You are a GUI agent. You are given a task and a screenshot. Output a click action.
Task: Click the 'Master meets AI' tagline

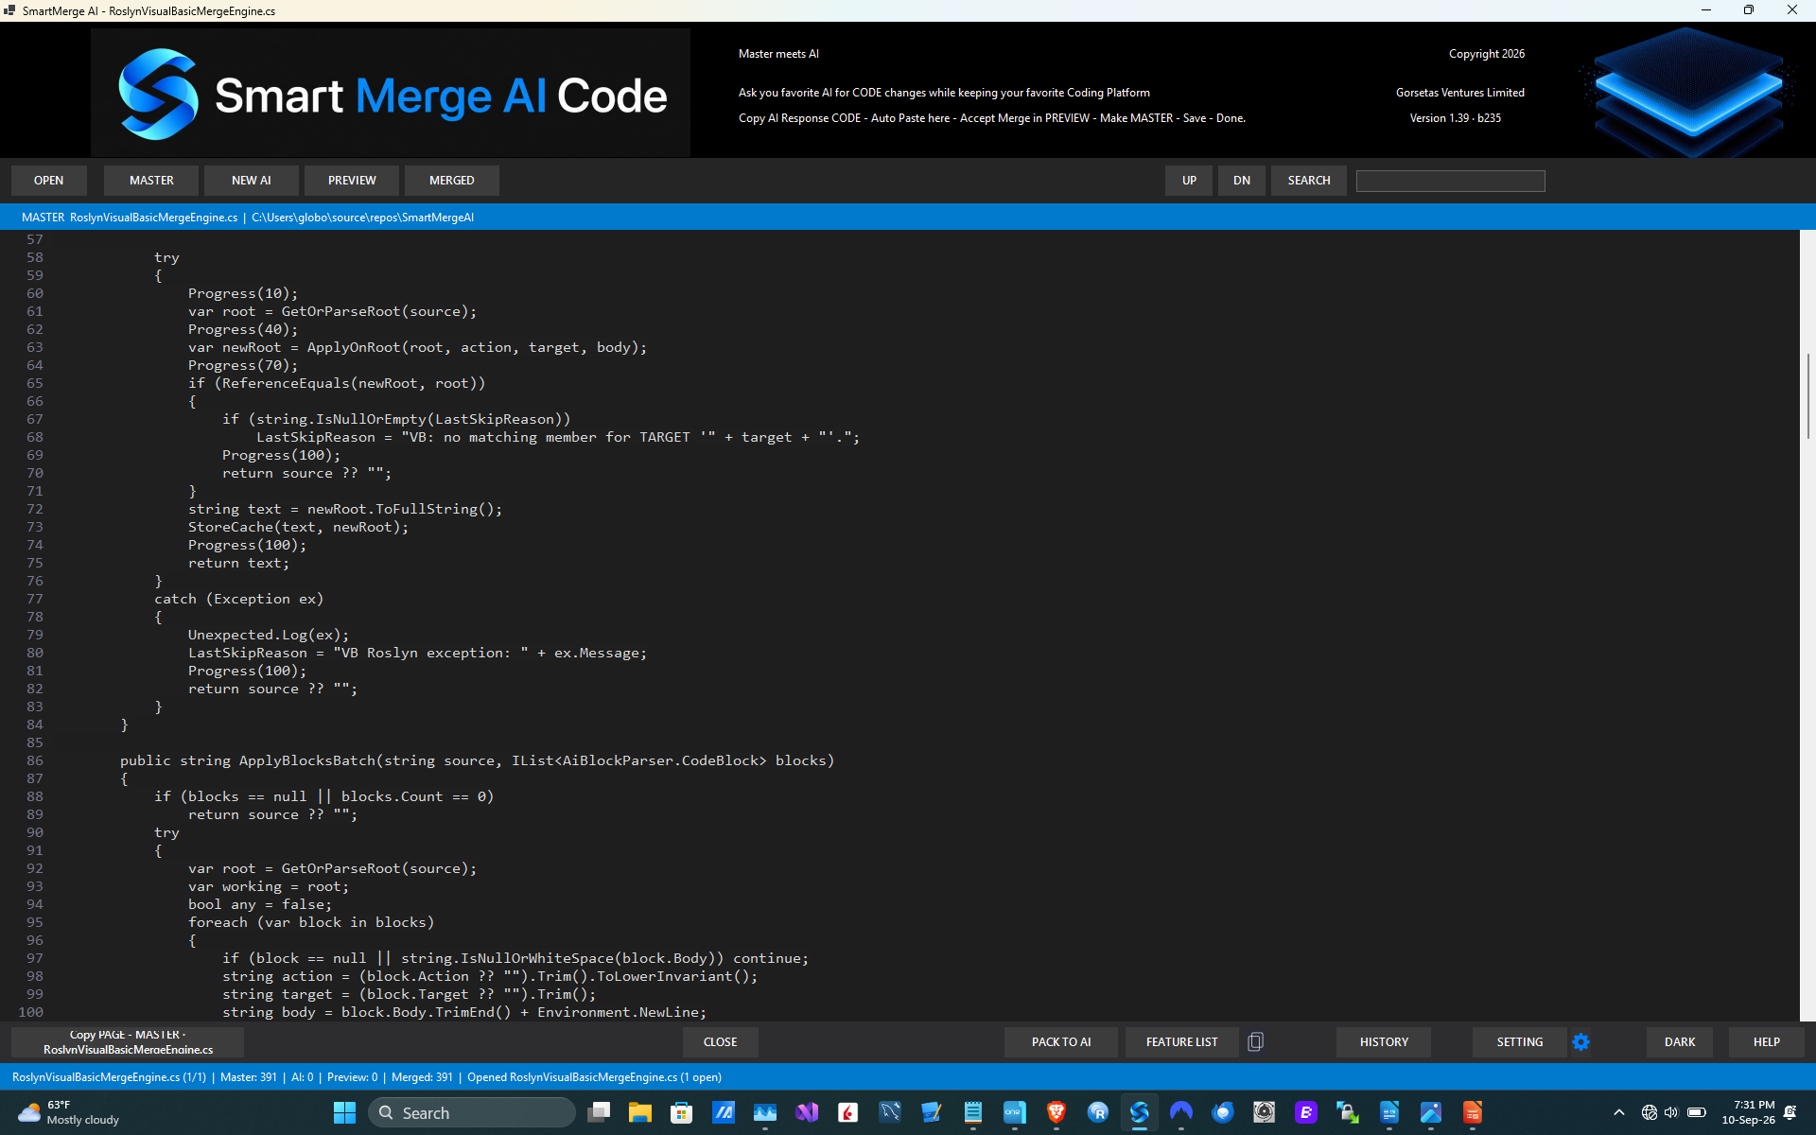click(778, 54)
